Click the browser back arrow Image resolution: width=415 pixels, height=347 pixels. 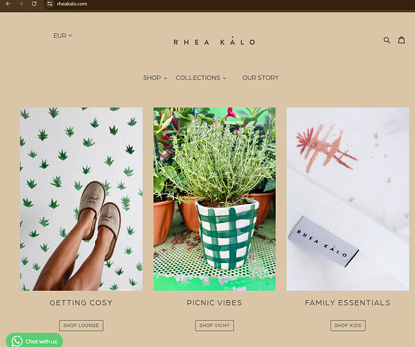[x=8, y=3]
